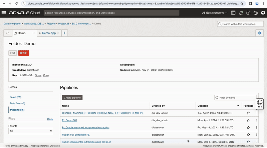Click the Oracle Cloud logo
The width and height of the screenshot is (267, 148).
click(x=24, y=13)
